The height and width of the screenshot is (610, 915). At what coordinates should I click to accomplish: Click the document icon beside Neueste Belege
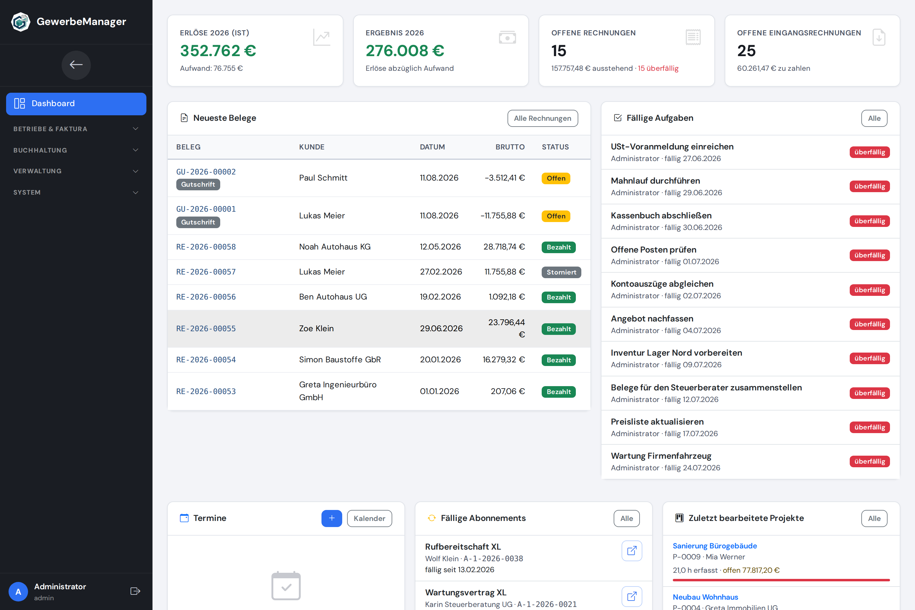[x=185, y=118]
